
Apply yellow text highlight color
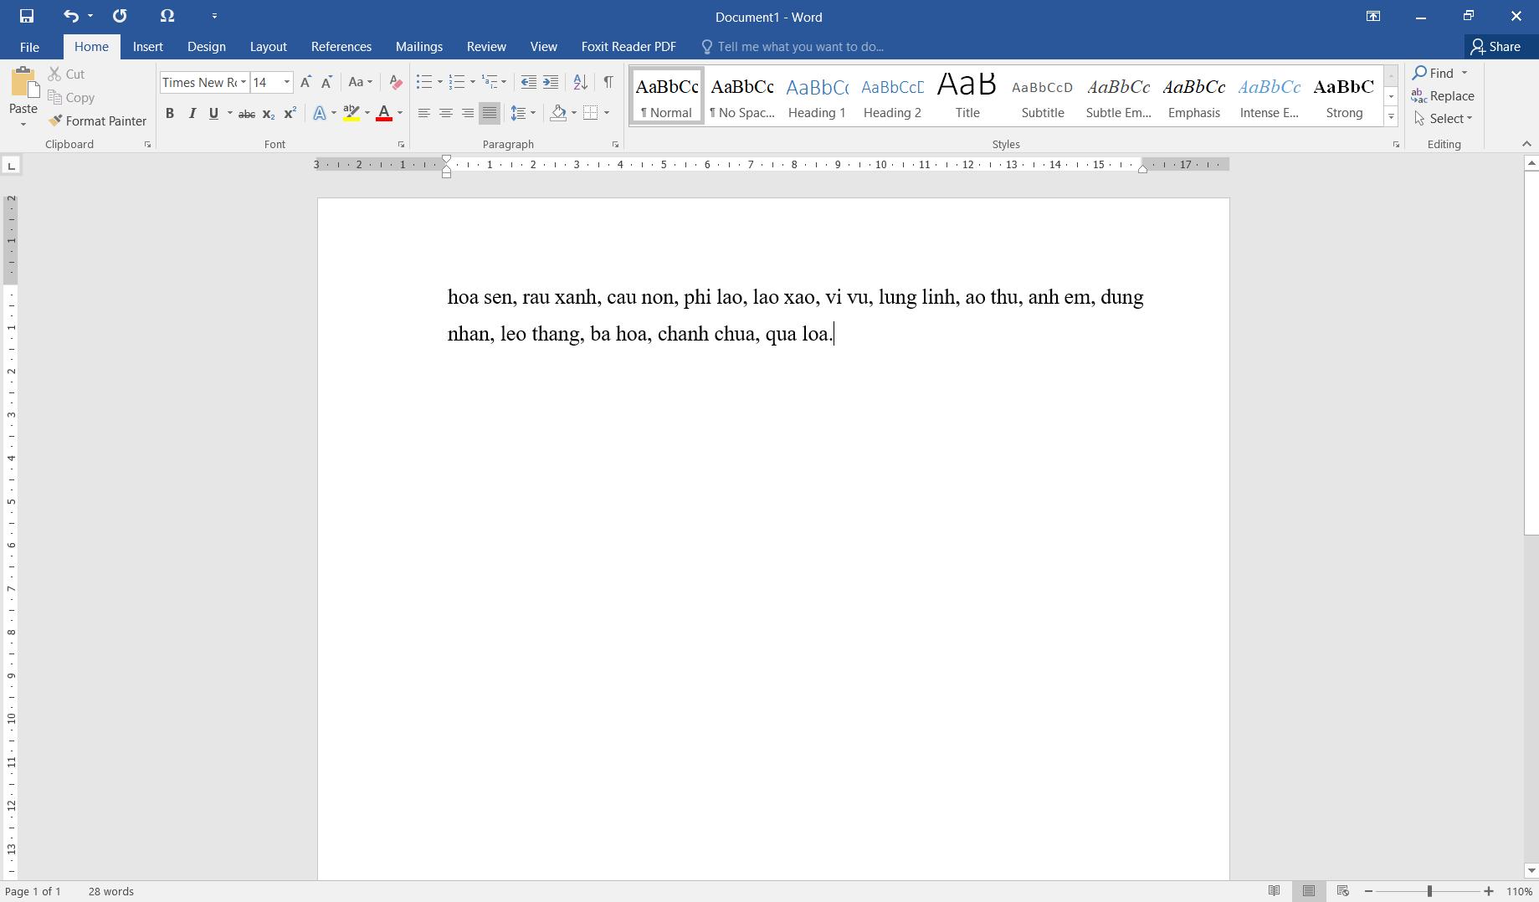(x=351, y=113)
